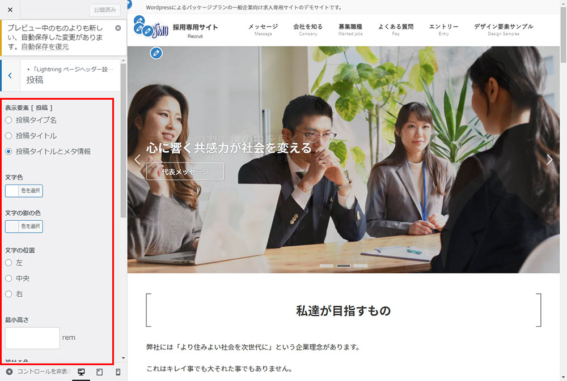Click into the 最小高さ input field
Viewport: 567px width, 381px height.
click(32, 338)
